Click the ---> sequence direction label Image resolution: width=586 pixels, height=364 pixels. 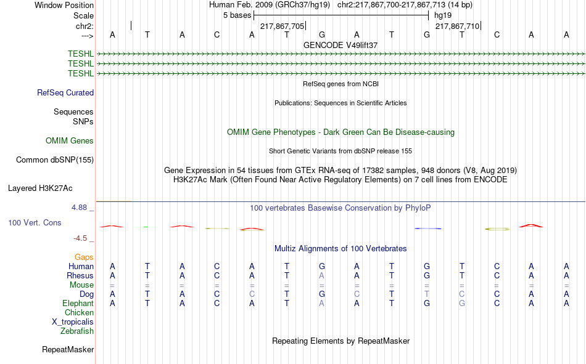click(88, 36)
